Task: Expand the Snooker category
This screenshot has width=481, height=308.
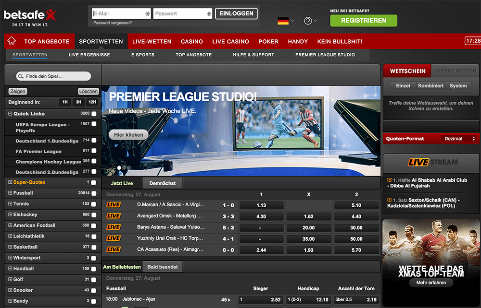Action: 10,290
